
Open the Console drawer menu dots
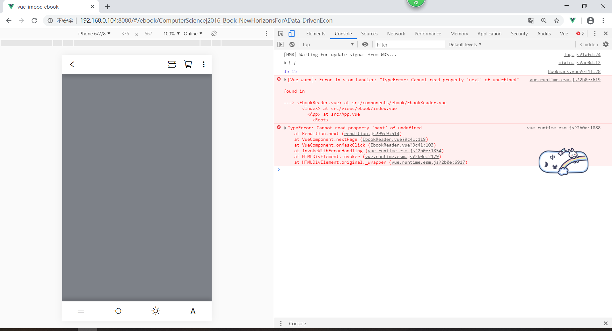[281, 323]
